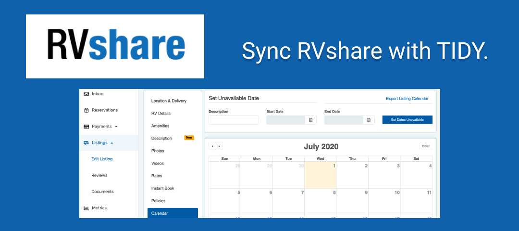Click the Sun column header
Viewport: 519px width, 231px height.
point(225,159)
